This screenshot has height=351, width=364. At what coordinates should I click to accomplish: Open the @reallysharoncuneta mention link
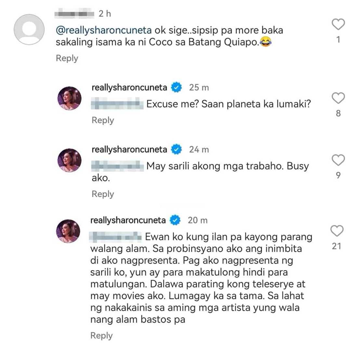click(x=104, y=31)
